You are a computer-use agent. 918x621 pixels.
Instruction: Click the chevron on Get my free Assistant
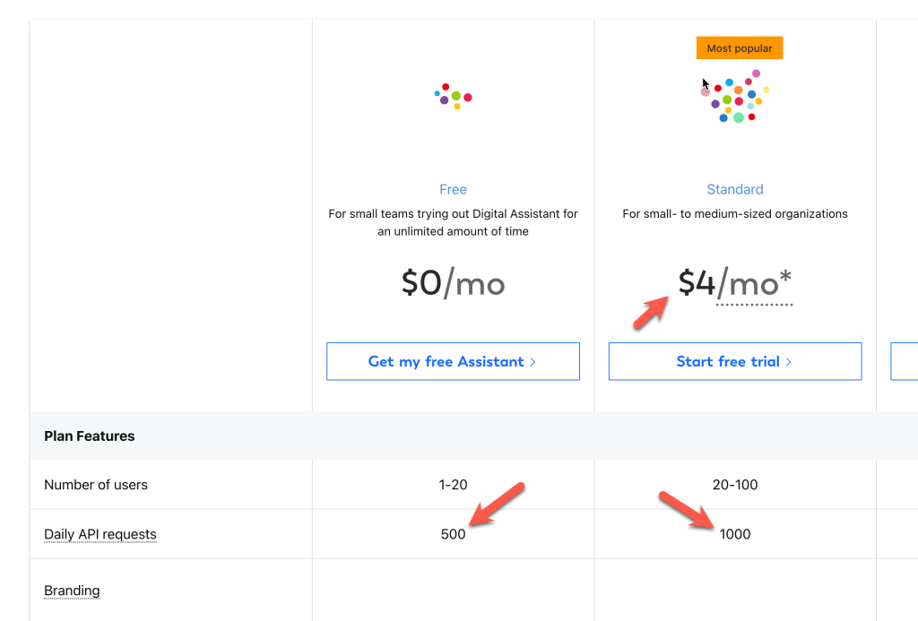[533, 362]
